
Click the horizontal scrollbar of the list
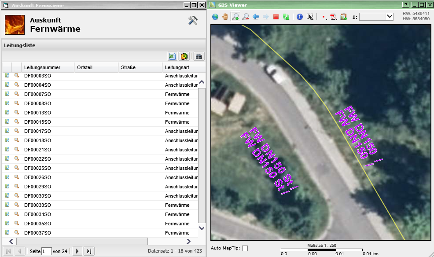pyautogui.click(x=82, y=241)
